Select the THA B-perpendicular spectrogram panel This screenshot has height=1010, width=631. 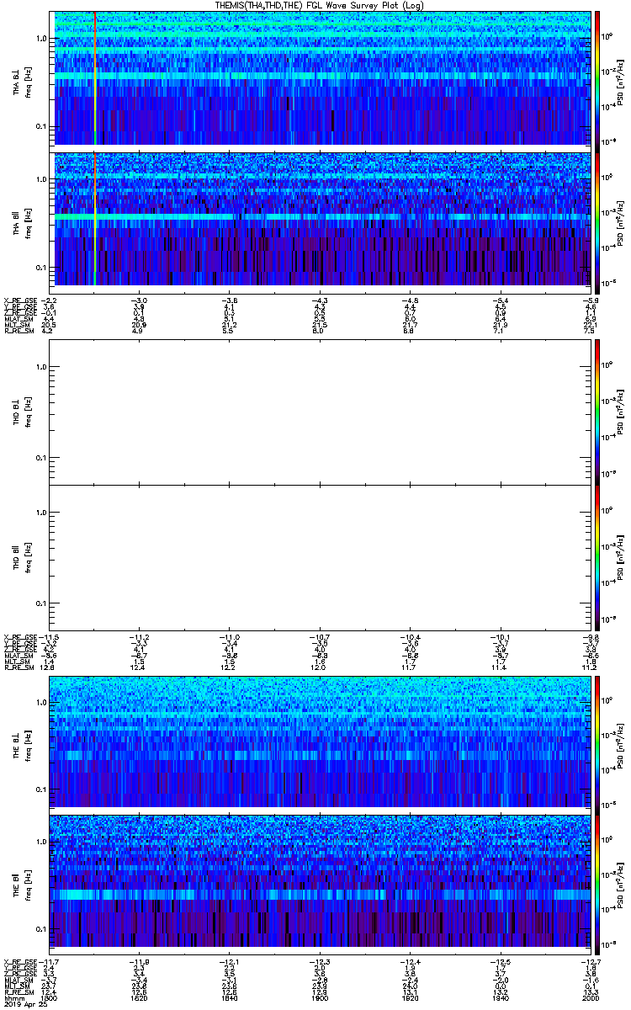click(321, 78)
